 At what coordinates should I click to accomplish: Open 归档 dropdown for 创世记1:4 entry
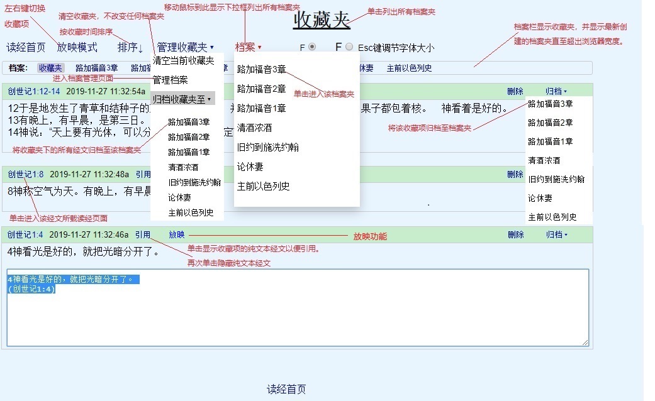[x=556, y=235]
